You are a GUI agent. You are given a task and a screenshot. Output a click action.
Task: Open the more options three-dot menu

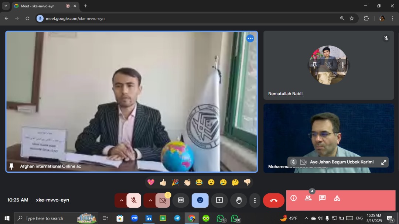click(x=255, y=200)
